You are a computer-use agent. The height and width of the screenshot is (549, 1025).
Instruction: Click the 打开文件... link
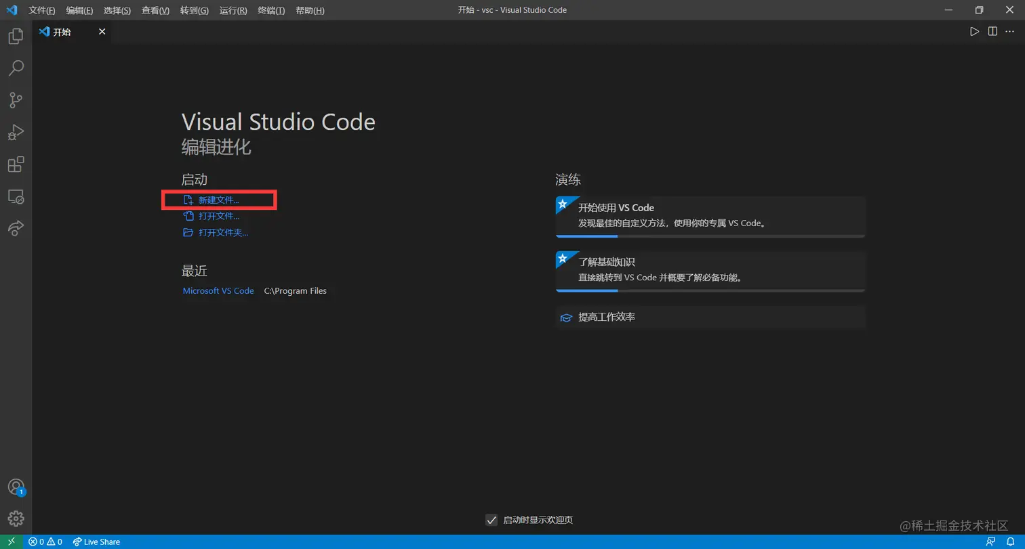211,217
